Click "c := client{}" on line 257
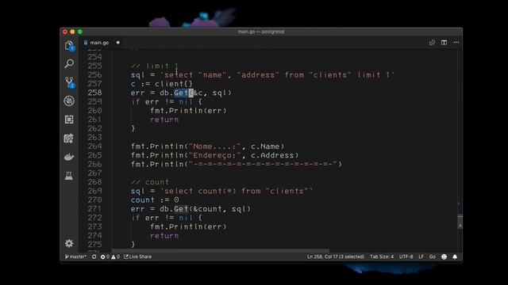Image resolution: width=508 pixels, height=285 pixels. [x=162, y=84]
